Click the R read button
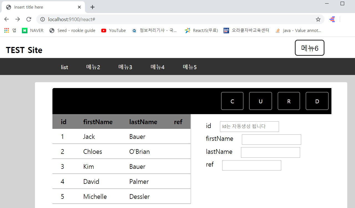The height and width of the screenshot is (208, 355). point(289,101)
